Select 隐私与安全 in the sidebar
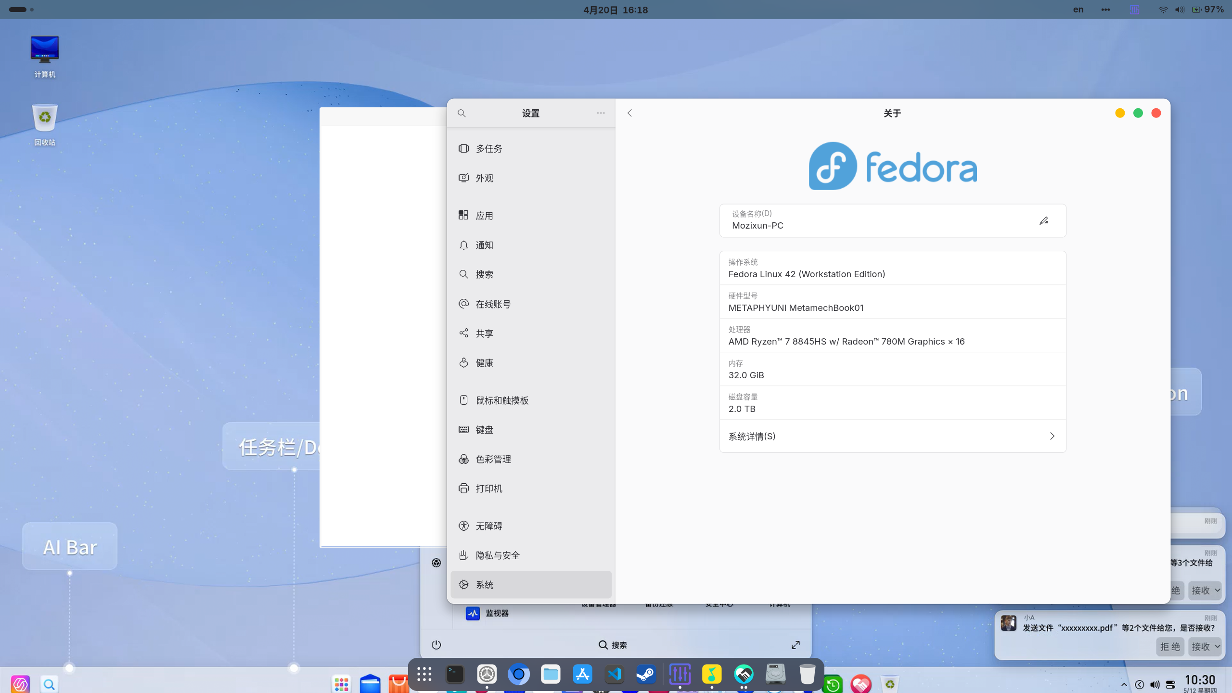This screenshot has height=693, width=1232. pos(531,555)
